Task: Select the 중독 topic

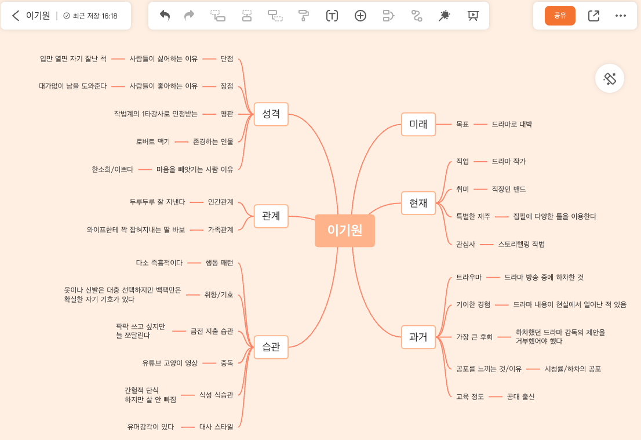Action: [x=227, y=363]
